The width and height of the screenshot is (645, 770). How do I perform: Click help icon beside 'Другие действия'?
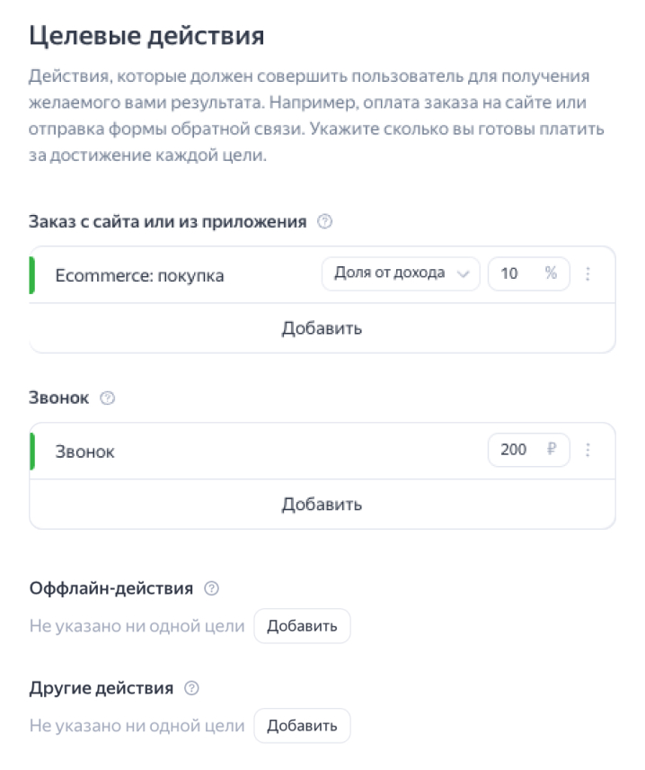point(191,688)
